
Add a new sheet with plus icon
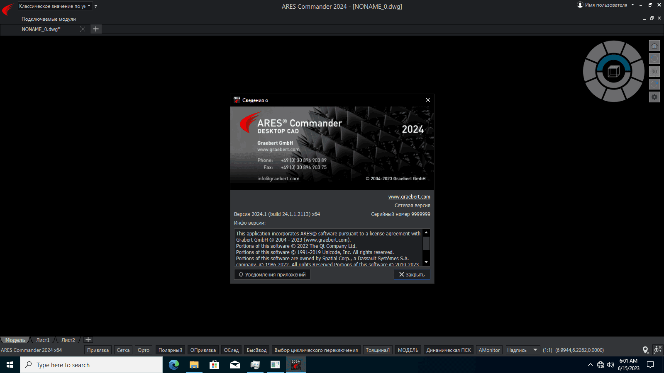click(x=88, y=340)
